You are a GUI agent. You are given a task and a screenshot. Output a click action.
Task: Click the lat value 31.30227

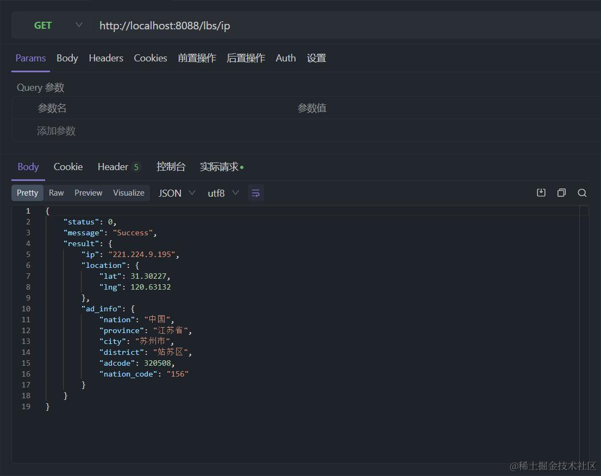tap(148, 277)
